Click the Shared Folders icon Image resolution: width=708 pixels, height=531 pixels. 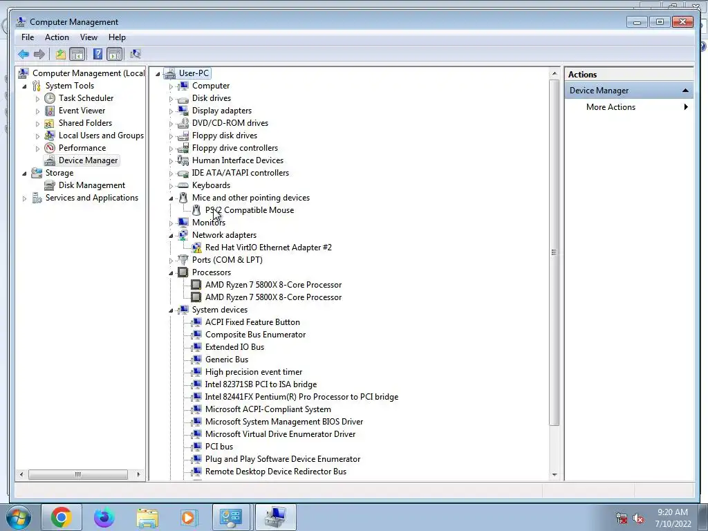point(50,123)
